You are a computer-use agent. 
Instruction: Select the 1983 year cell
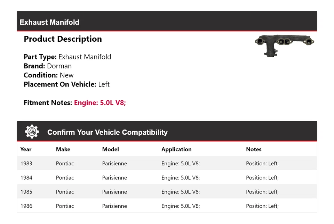pos(26,164)
